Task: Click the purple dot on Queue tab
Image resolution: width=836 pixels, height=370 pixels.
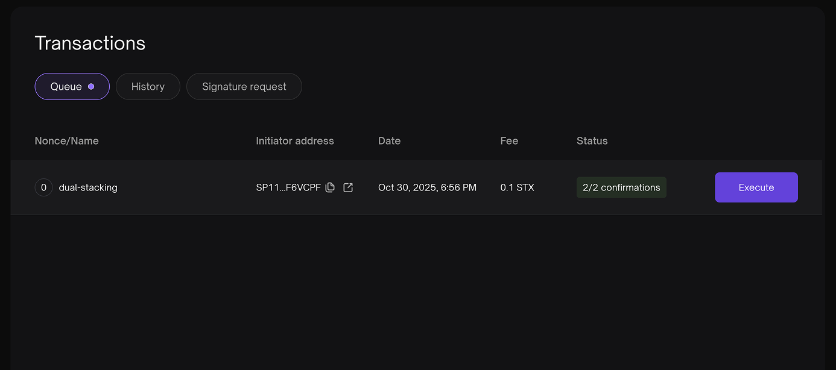Action: [91, 87]
